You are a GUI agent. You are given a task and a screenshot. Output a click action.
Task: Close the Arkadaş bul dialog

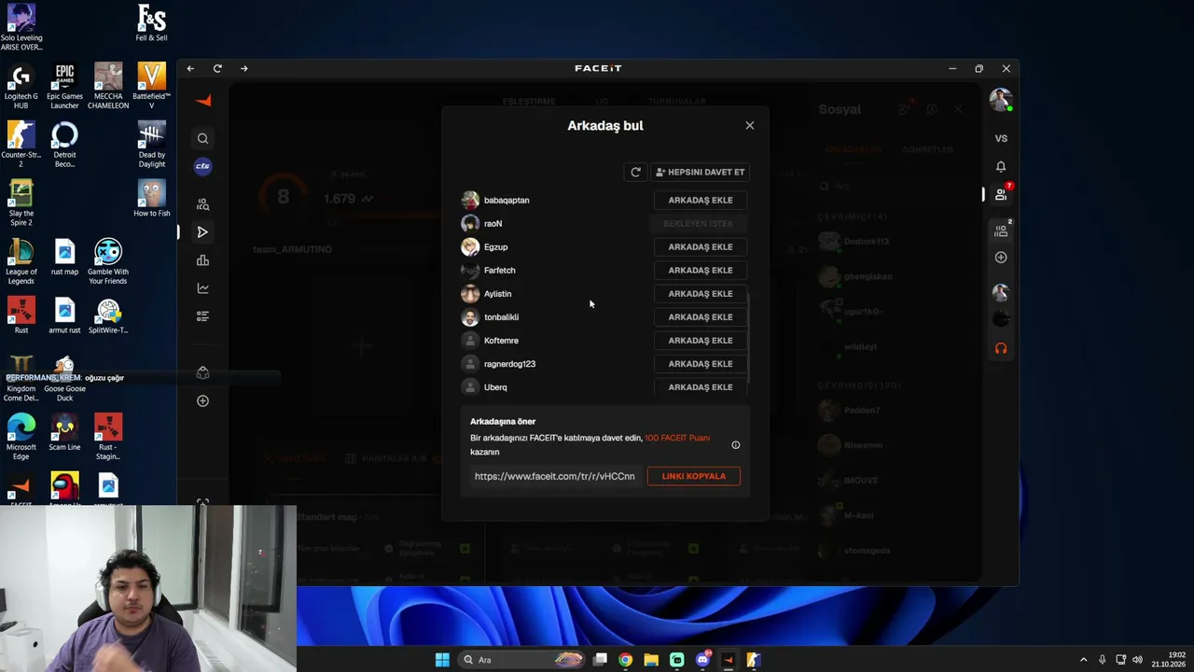click(749, 125)
